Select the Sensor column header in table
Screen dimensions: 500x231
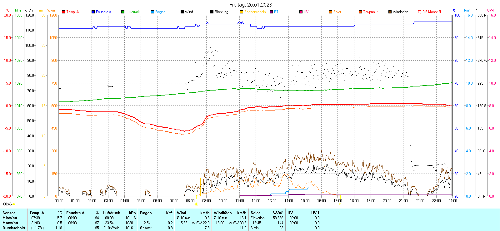point(9,213)
